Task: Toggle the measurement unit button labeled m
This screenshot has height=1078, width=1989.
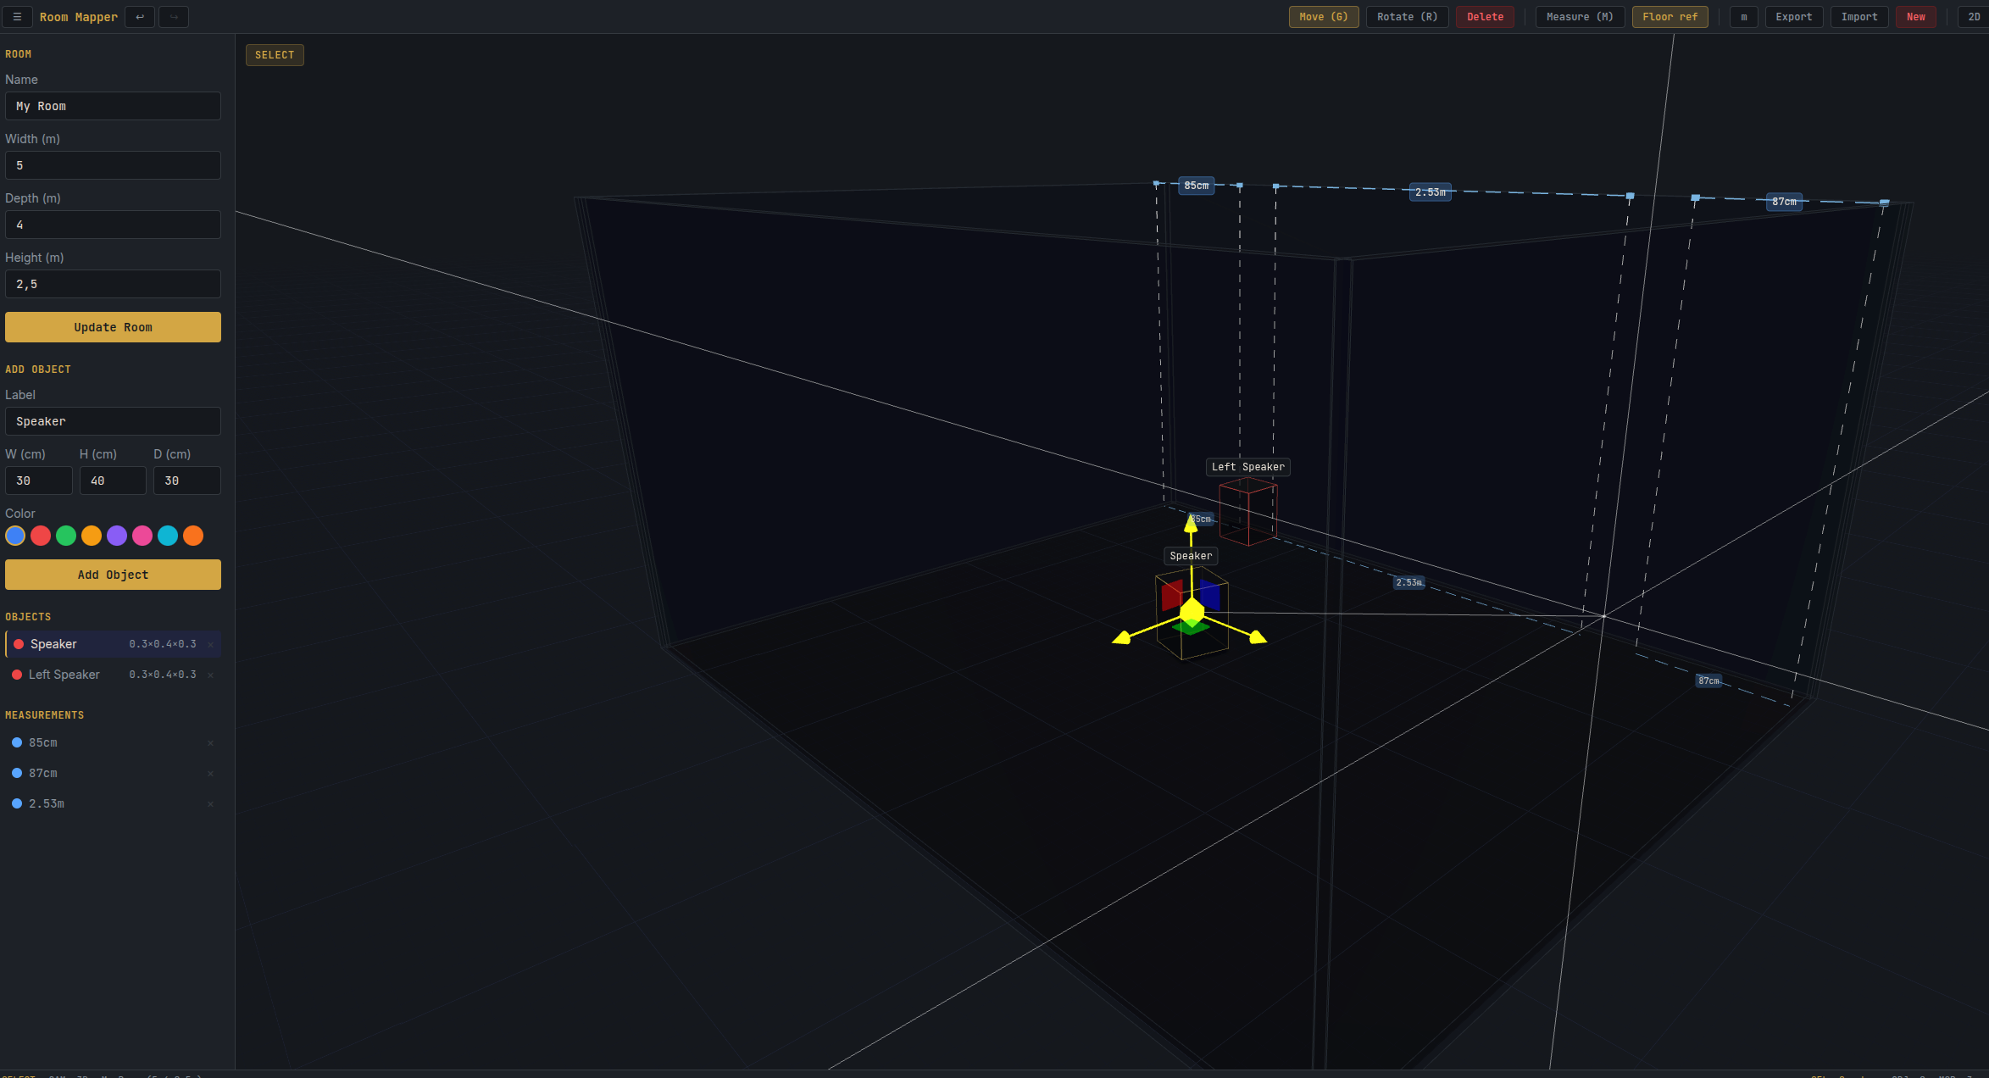Action: pyautogui.click(x=1743, y=16)
